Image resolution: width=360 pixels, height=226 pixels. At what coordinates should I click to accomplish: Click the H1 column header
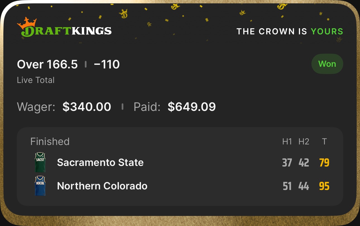coord(287,142)
